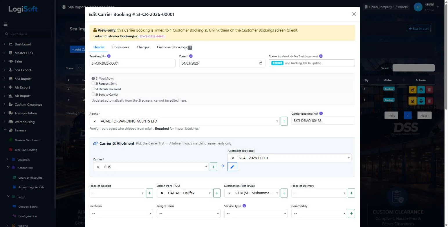The width and height of the screenshot is (448, 227).
Task: Open Configuration in sidebar
Action: point(27,216)
